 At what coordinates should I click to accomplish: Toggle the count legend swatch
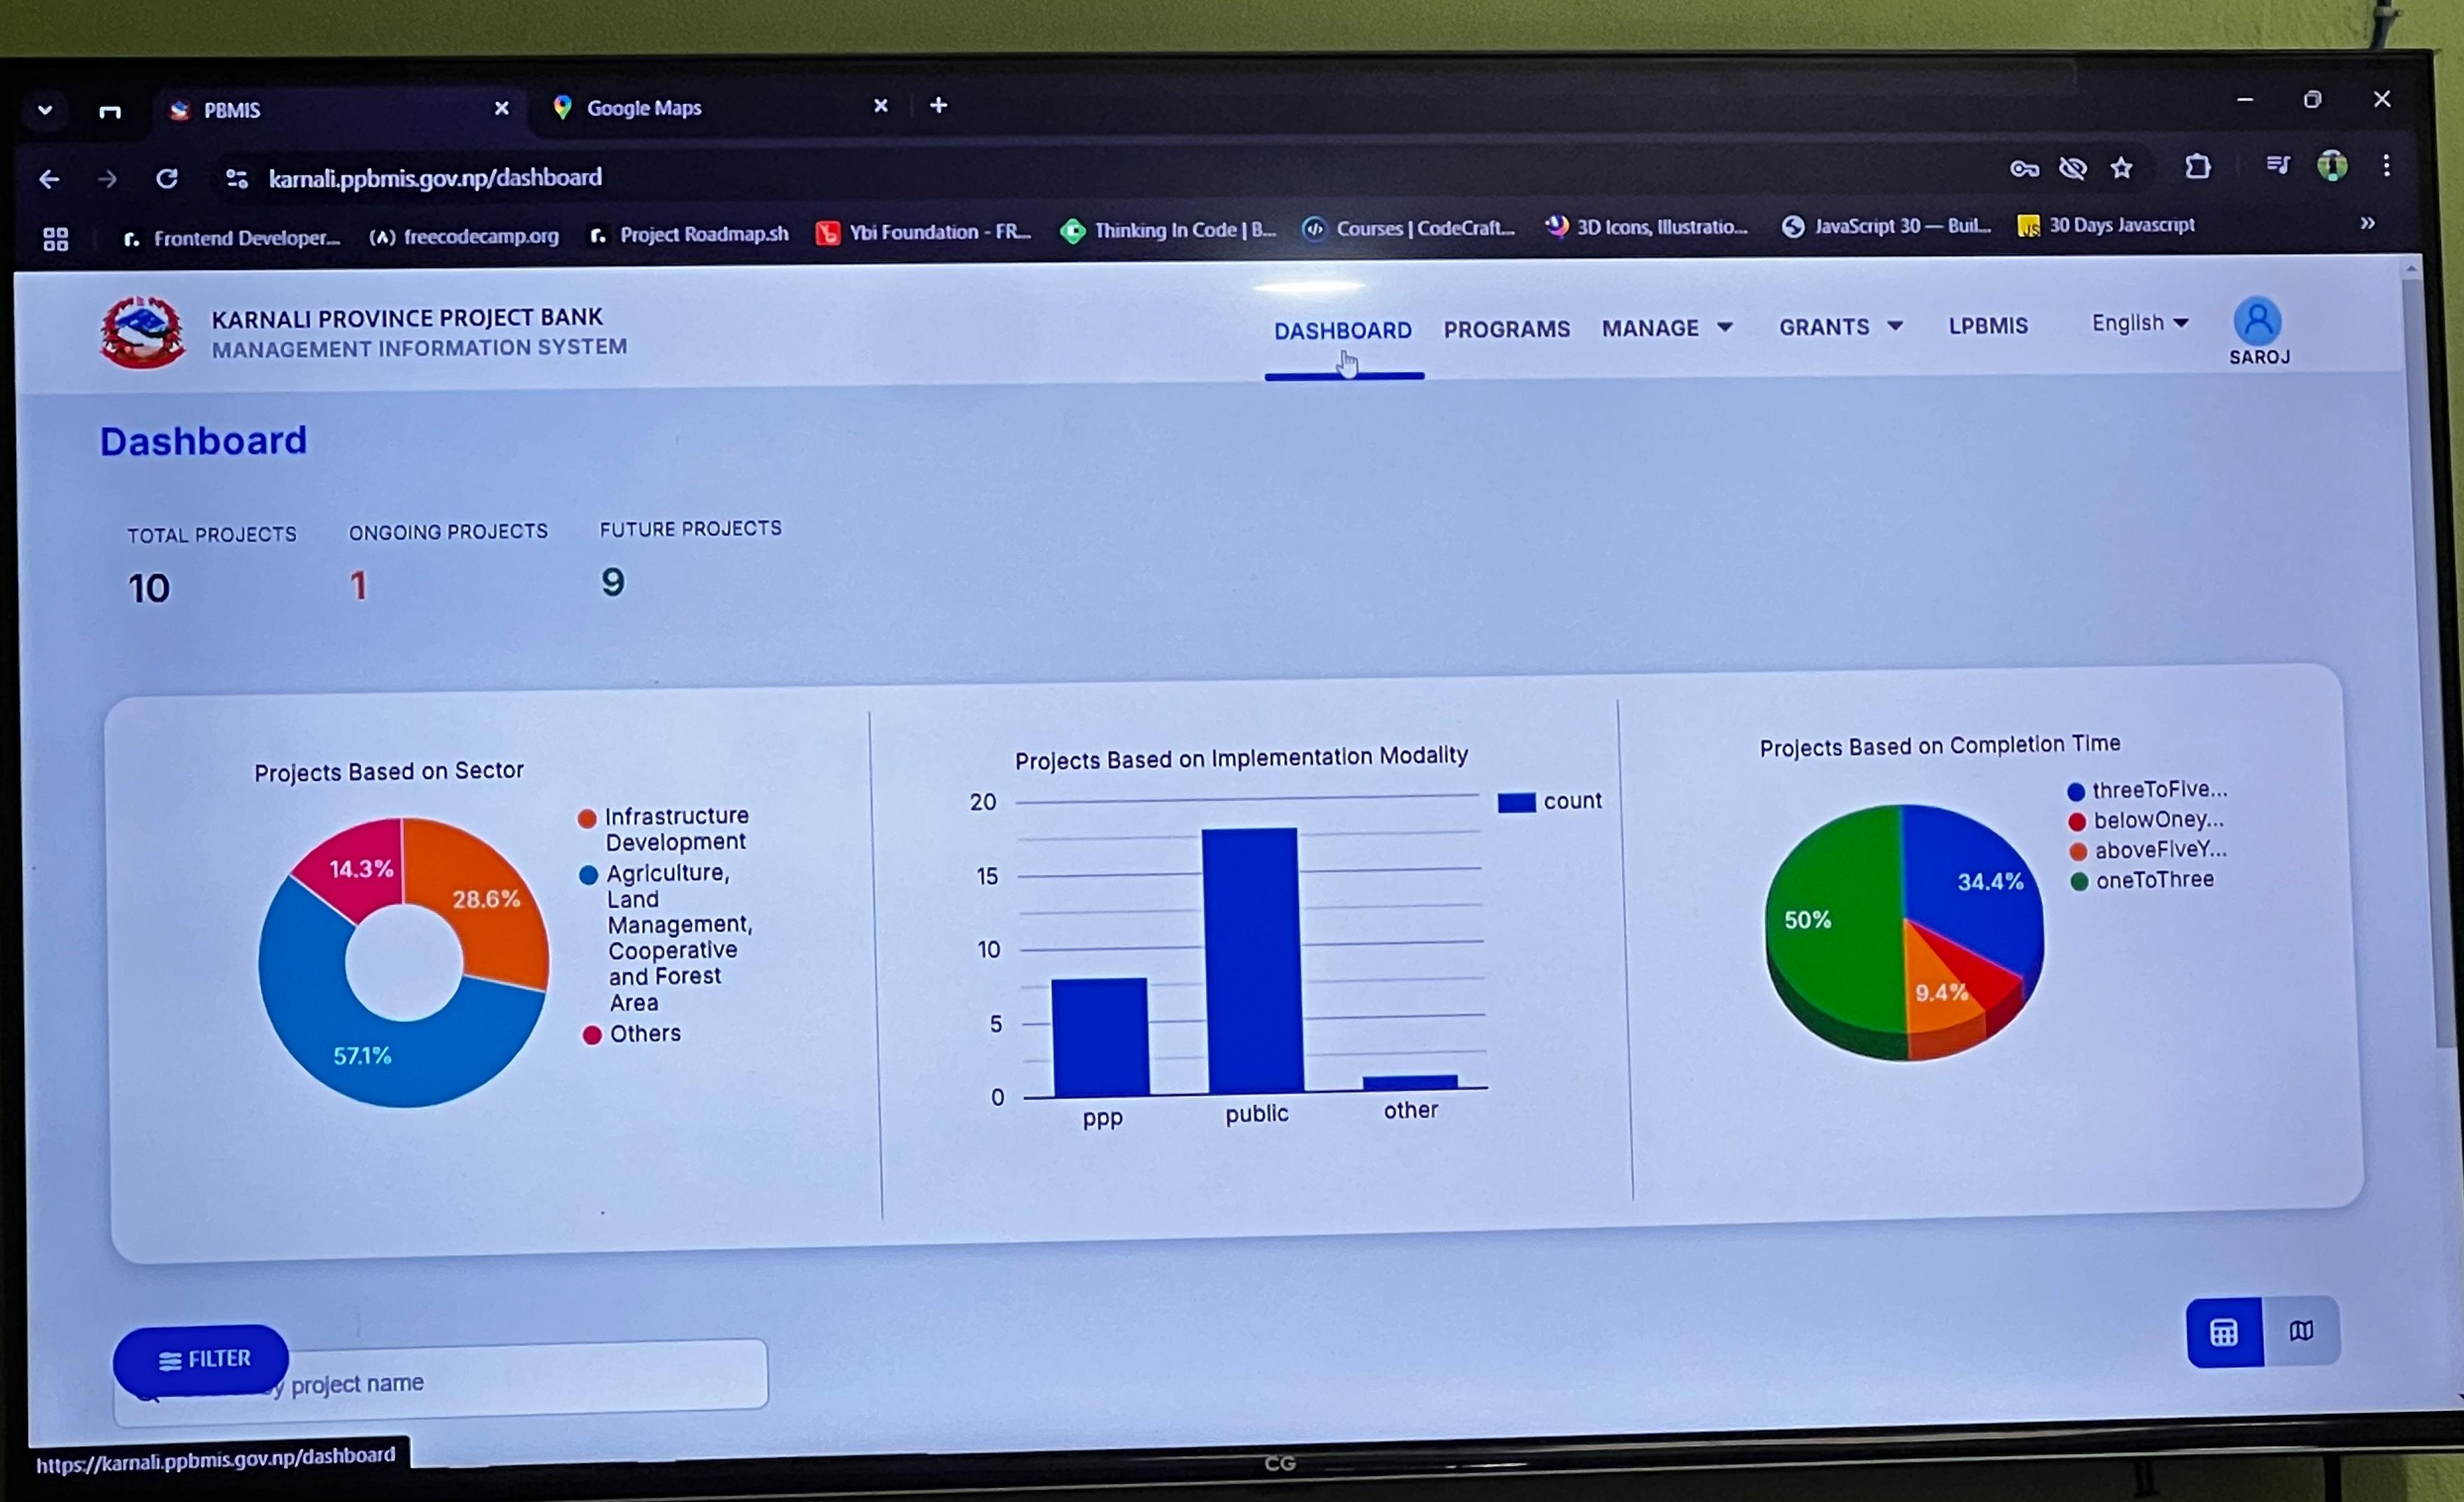point(1516,802)
